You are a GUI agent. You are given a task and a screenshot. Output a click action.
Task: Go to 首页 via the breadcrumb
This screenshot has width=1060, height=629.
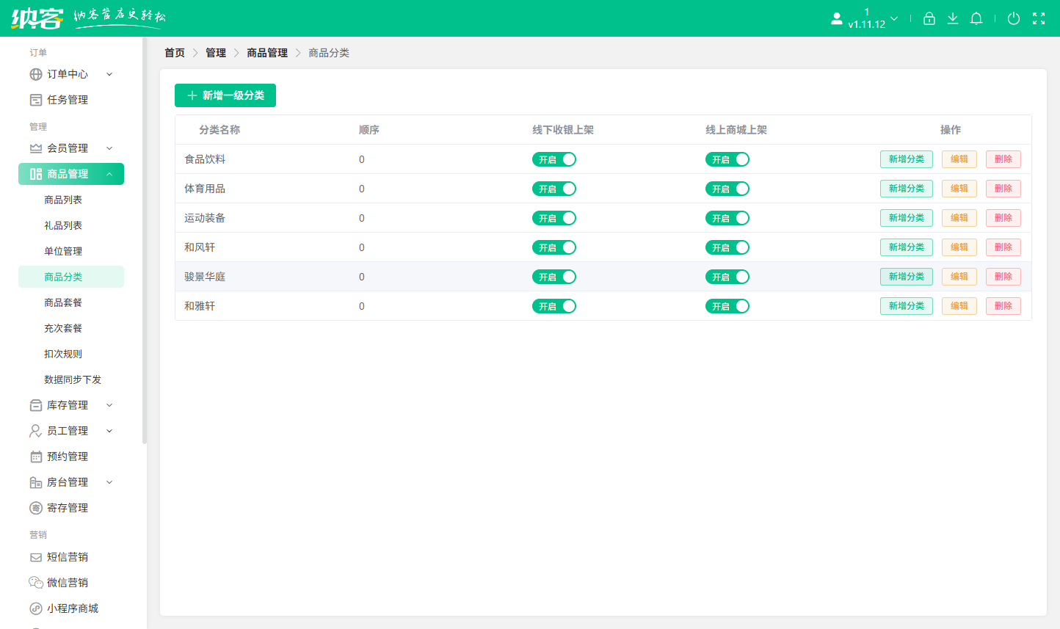(x=174, y=52)
